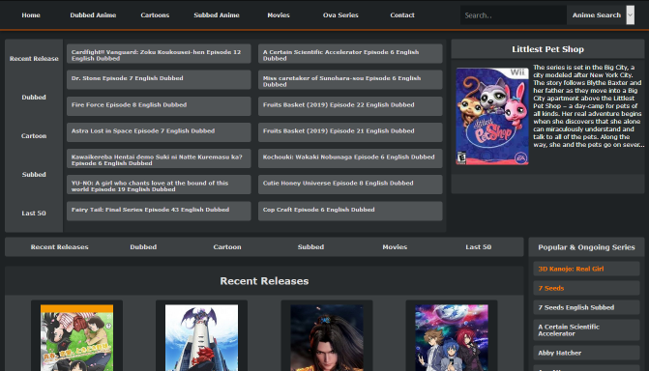Open the green manga-style cover thumbnail

(x=77, y=338)
